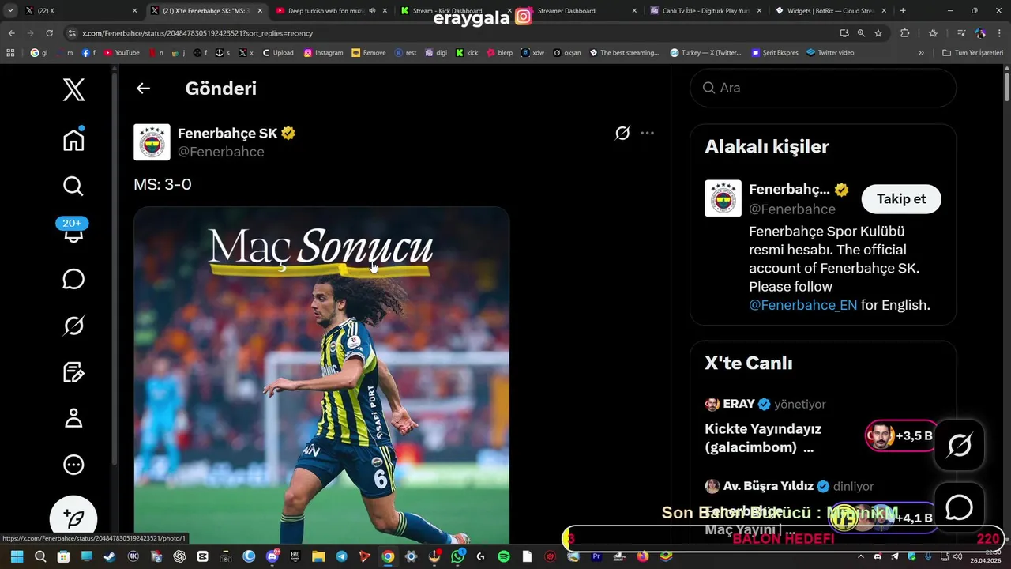Mute audio on Deep turkish web tab

pos(372,11)
